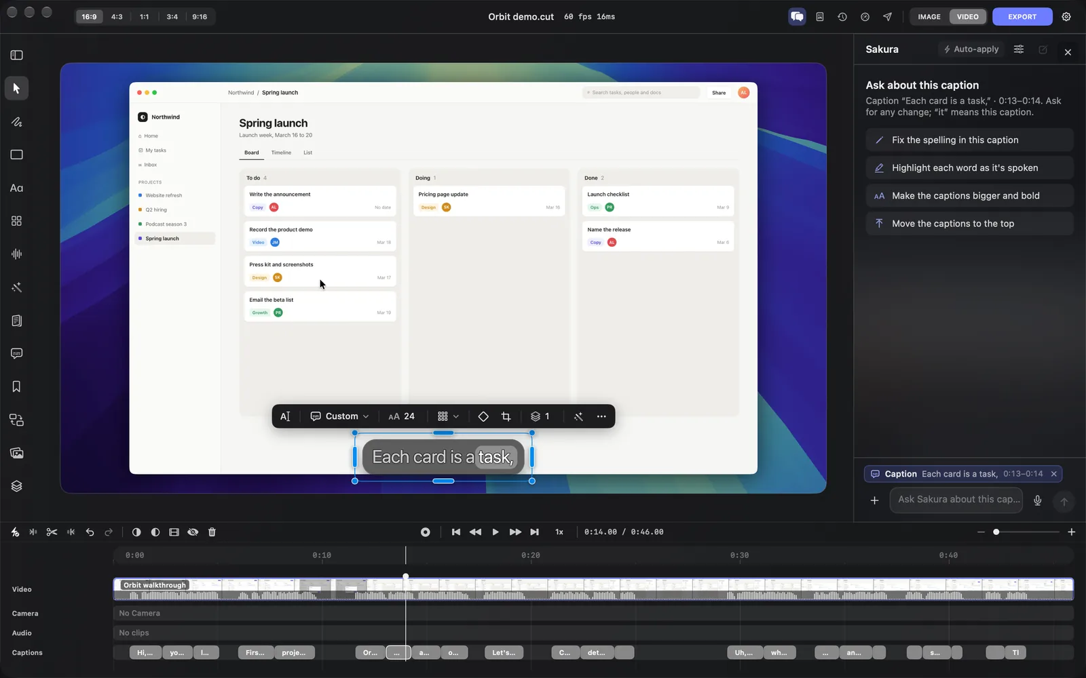Open the stacked layers panel in sidebar
This screenshot has height=678, width=1086.
(16, 486)
